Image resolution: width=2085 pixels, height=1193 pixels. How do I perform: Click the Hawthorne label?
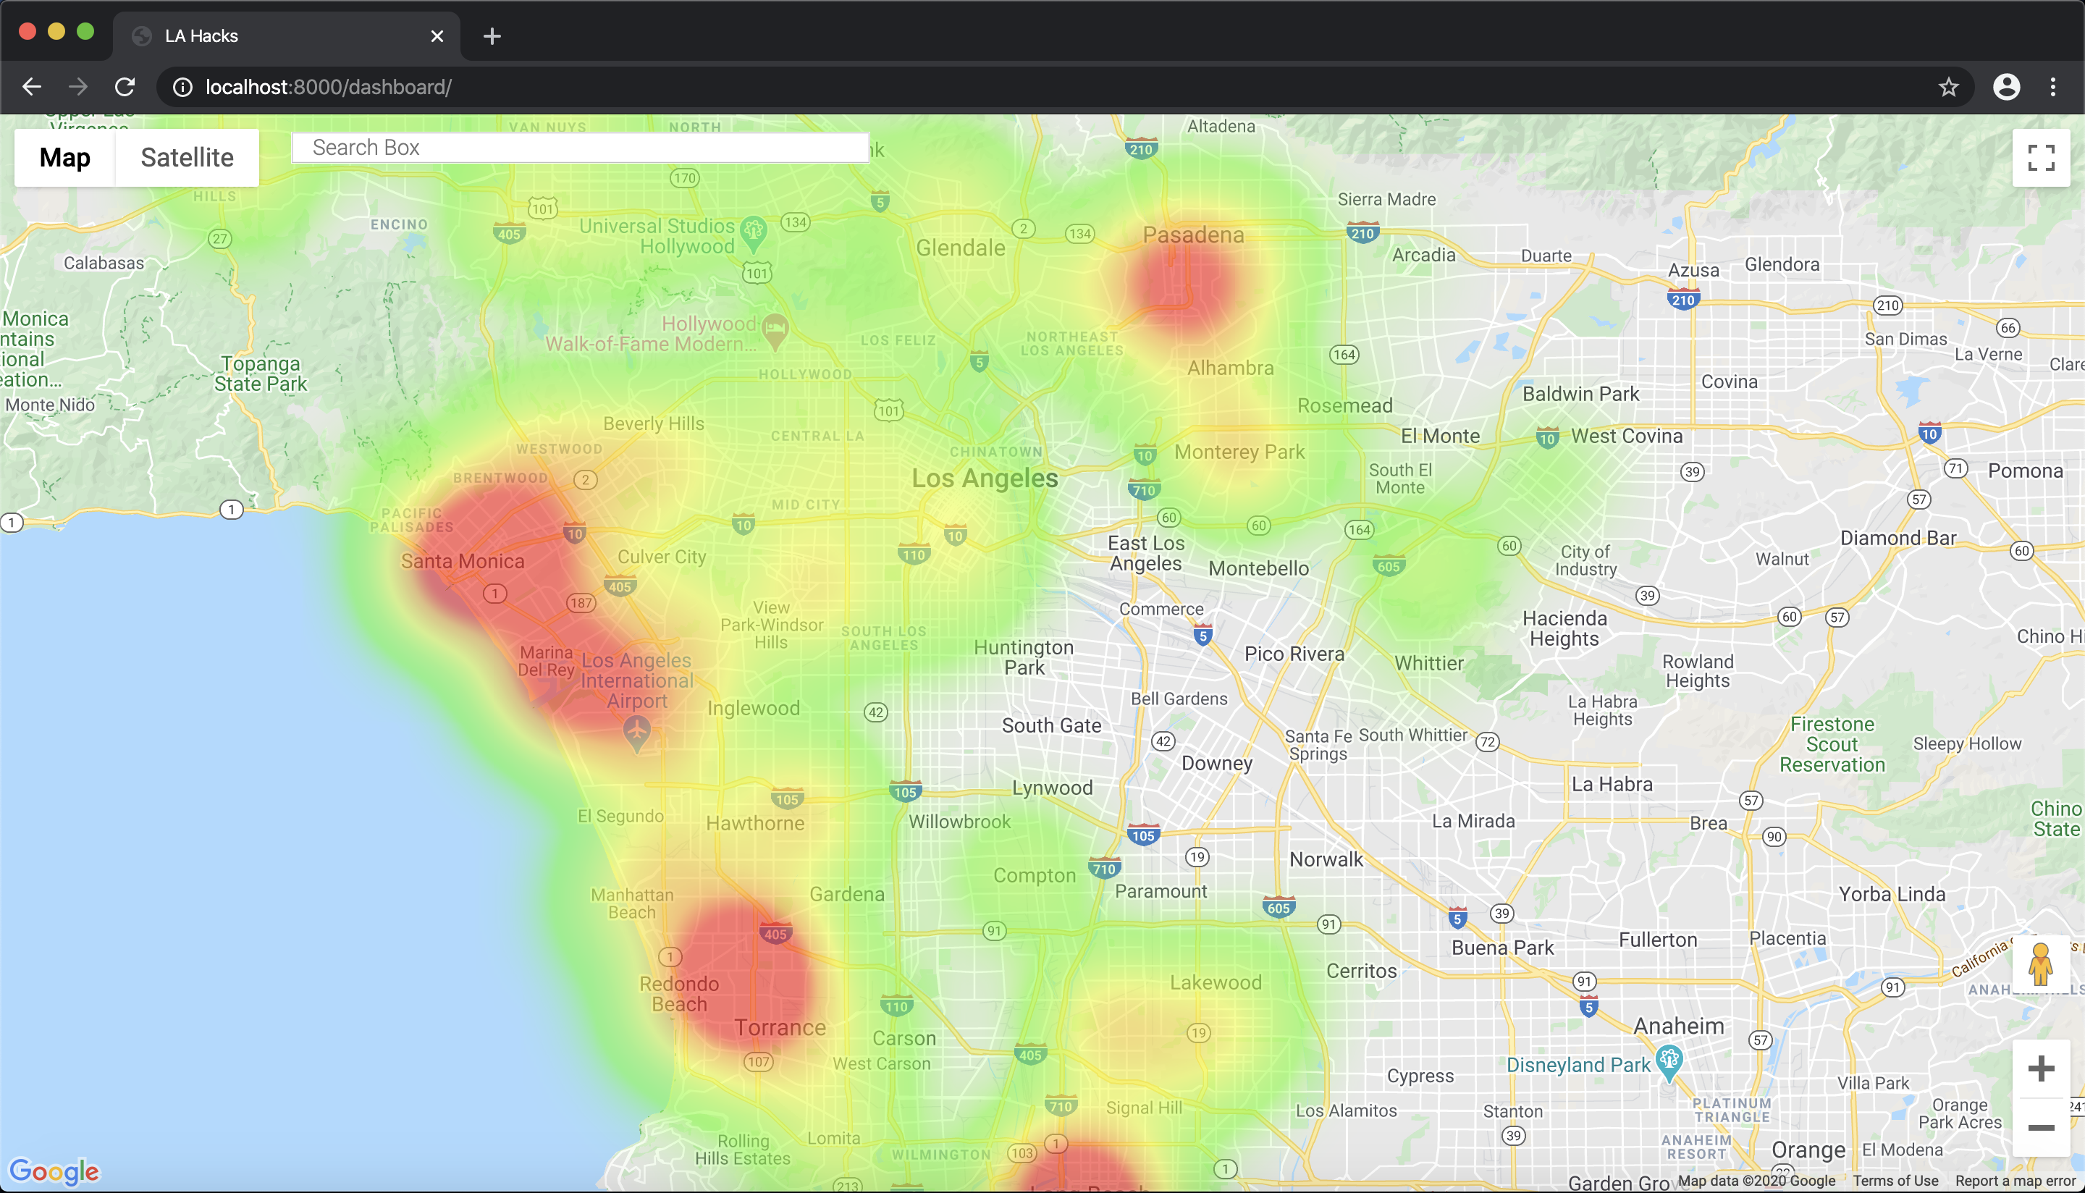[754, 824]
